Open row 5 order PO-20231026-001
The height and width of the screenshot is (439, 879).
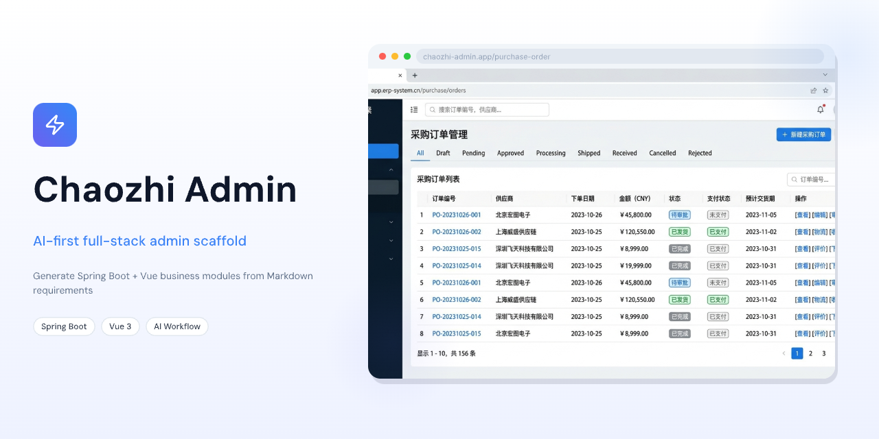457,283
